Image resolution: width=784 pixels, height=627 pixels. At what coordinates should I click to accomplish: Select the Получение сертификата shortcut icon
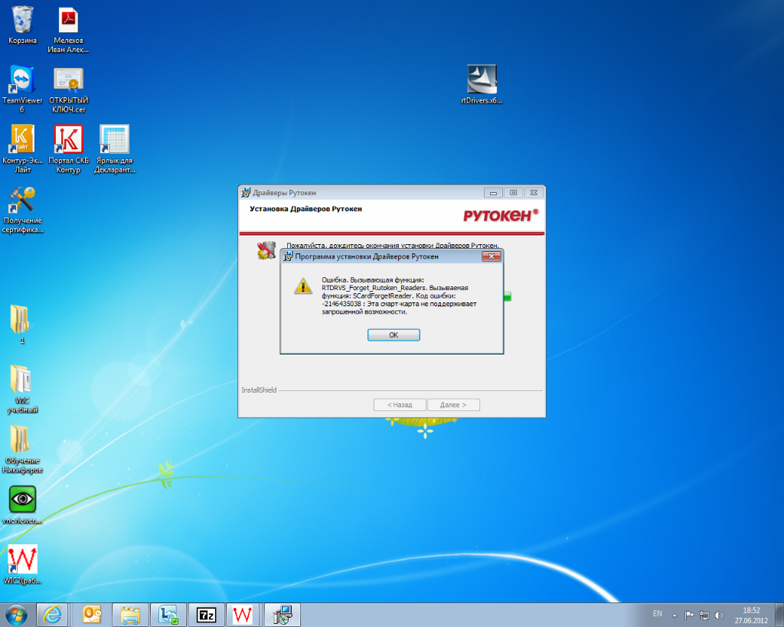(x=22, y=202)
